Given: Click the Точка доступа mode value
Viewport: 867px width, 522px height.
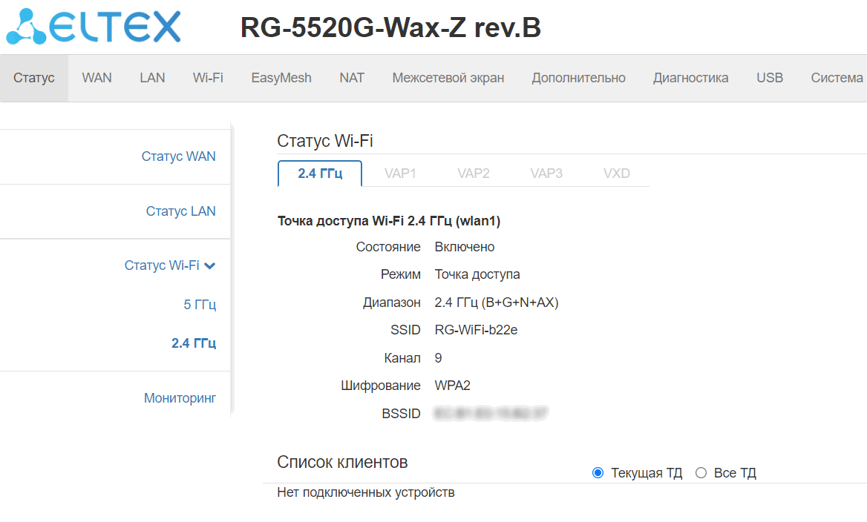Looking at the screenshot, I should (477, 274).
